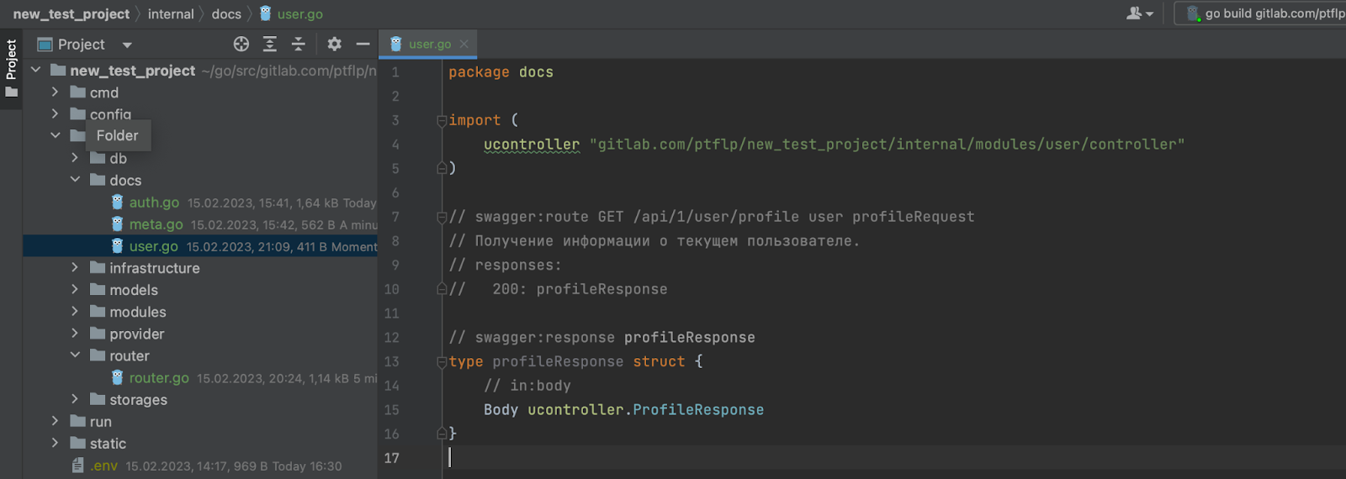Close the user.go editor tab
This screenshot has width=1346, height=479.
464,44
